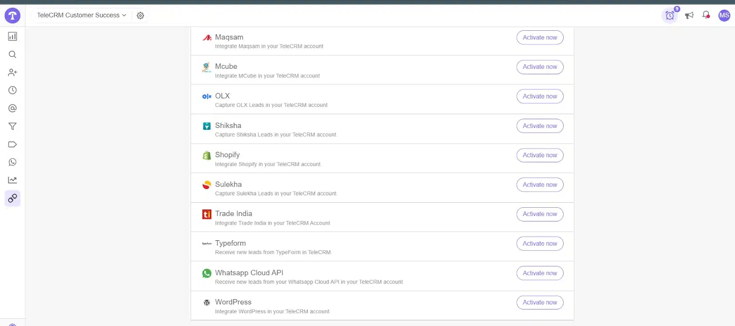Expand TeleCRM Customer Success workspace dropdown
This screenshot has width=735, height=326.
81,15
